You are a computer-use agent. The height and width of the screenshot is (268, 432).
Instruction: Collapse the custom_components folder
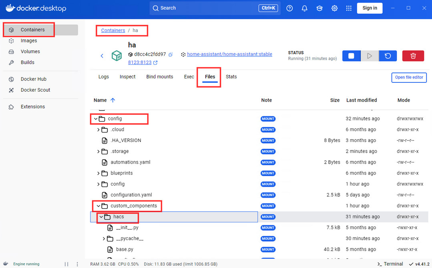(98, 206)
